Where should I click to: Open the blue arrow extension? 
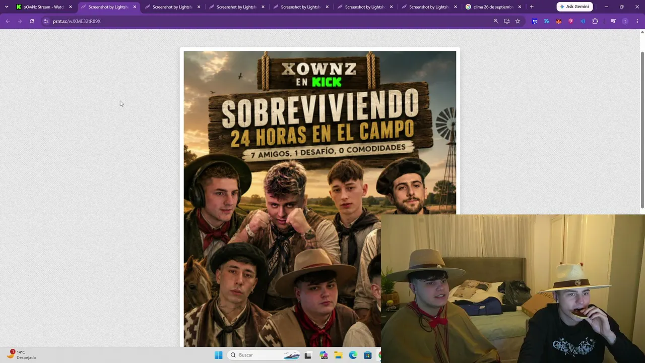pos(535,21)
